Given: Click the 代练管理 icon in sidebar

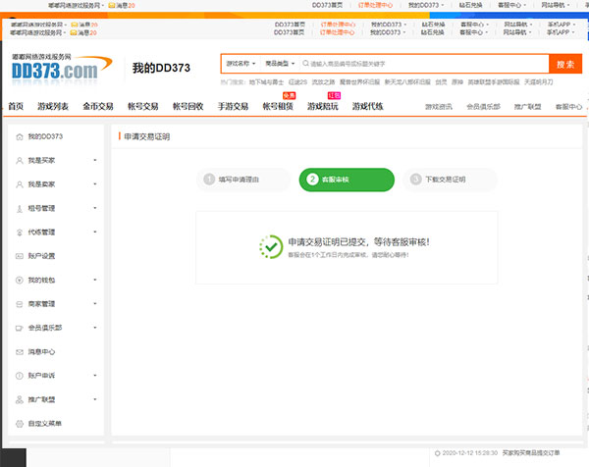Looking at the screenshot, I should click(20, 233).
